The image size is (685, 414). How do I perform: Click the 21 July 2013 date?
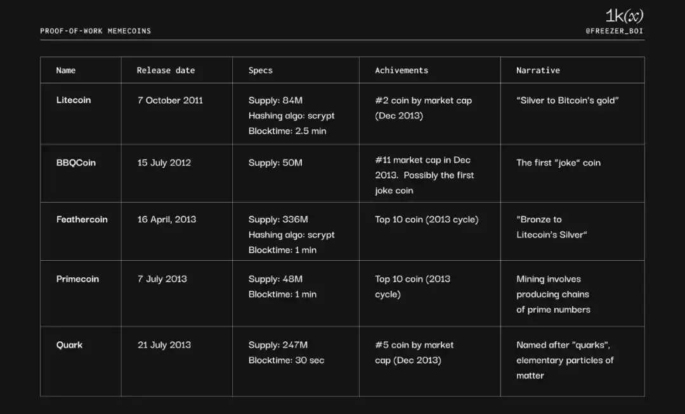click(x=164, y=345)
